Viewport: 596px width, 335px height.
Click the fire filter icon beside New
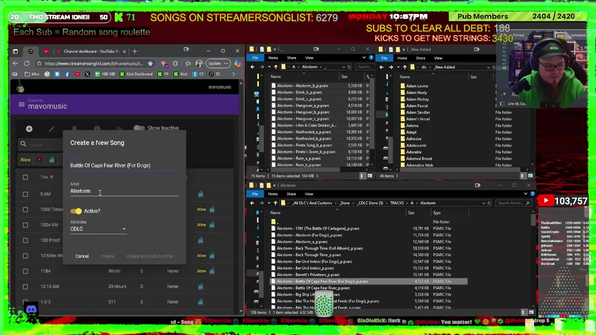pos(52,160)
